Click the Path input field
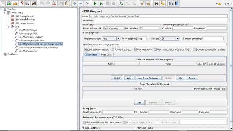 pos(158,44)
